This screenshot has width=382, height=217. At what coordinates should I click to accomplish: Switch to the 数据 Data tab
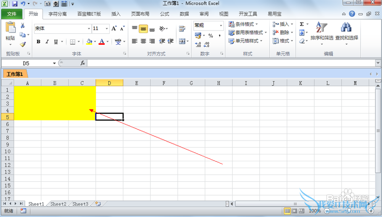[184, 14]
